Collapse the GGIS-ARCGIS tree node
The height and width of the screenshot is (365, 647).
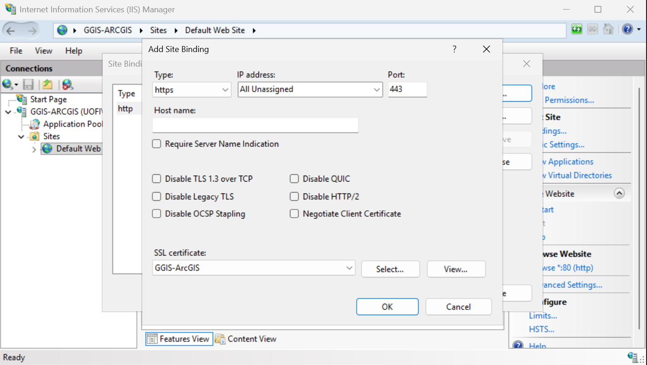point(9,112)
